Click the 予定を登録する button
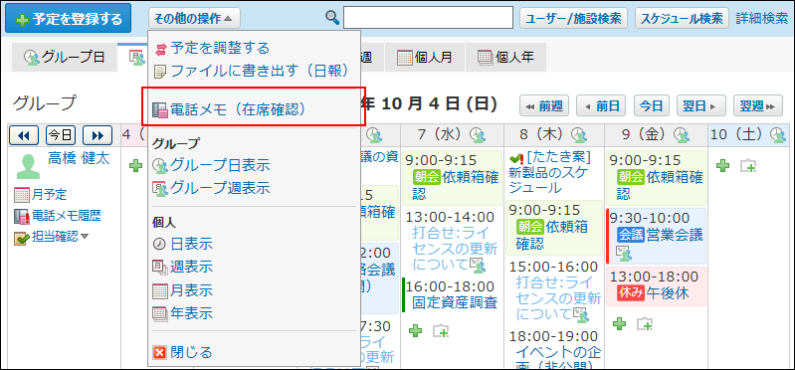795x370 pixels. (x=69, y=19)
